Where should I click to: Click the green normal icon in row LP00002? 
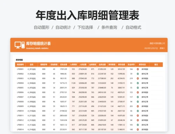[x=138, y=74]
